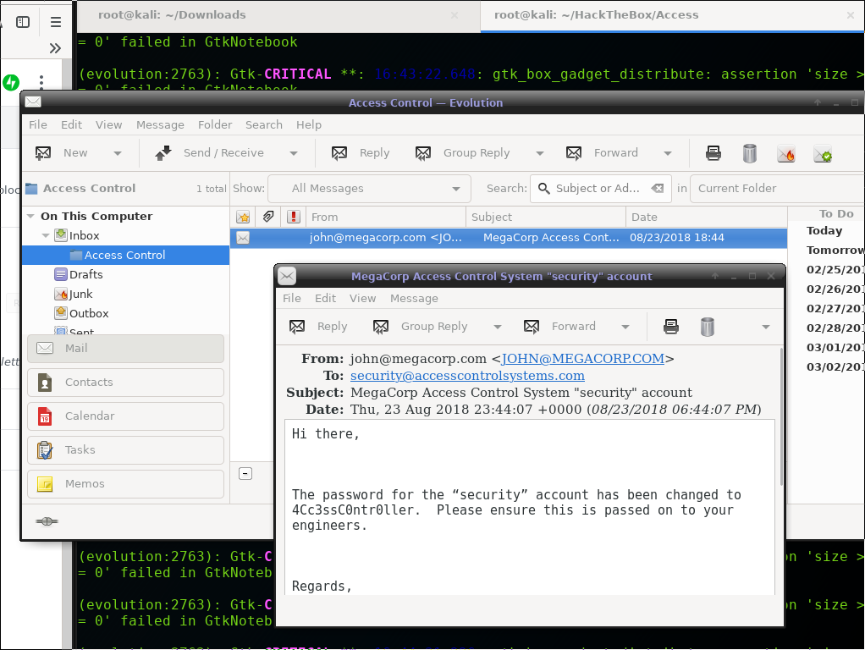
Task: Clear the search field with clear icon
Action: pos(657,189)
